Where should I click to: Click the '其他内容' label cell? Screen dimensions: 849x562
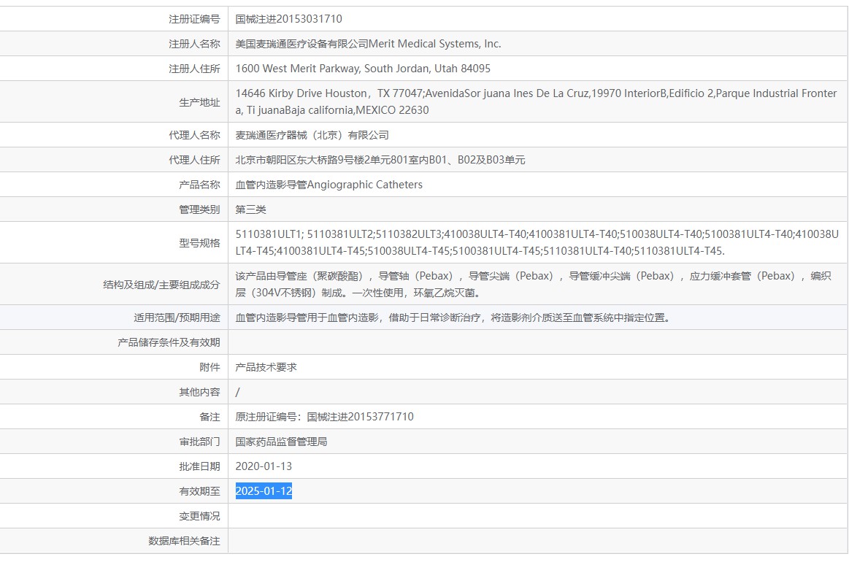coord(199,393)
